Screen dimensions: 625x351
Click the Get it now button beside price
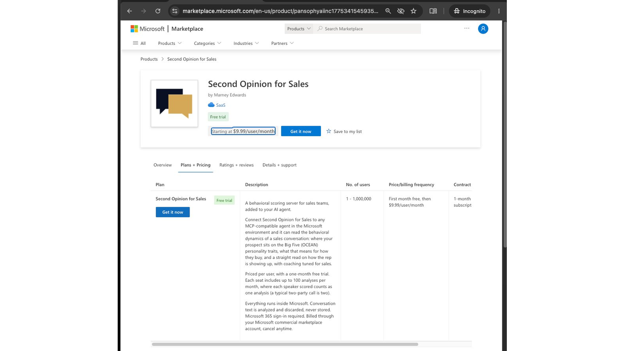301,131
